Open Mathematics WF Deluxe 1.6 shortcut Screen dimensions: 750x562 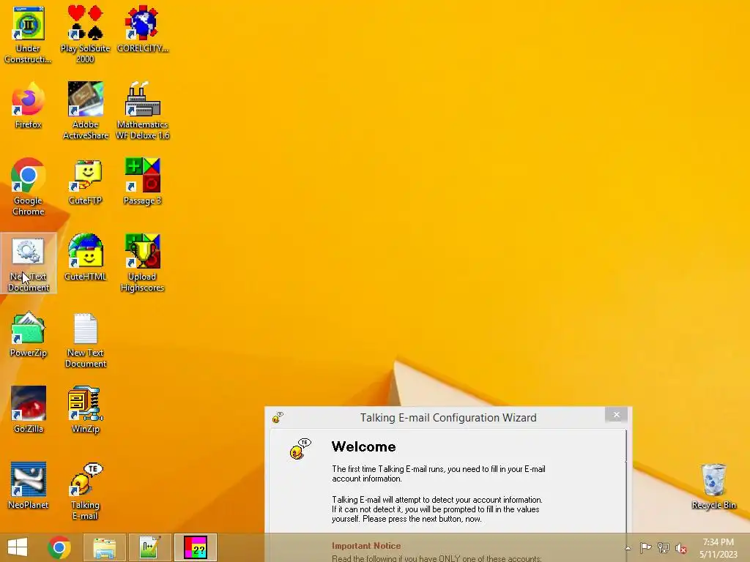pyautogui.click(x=143, y=111)
